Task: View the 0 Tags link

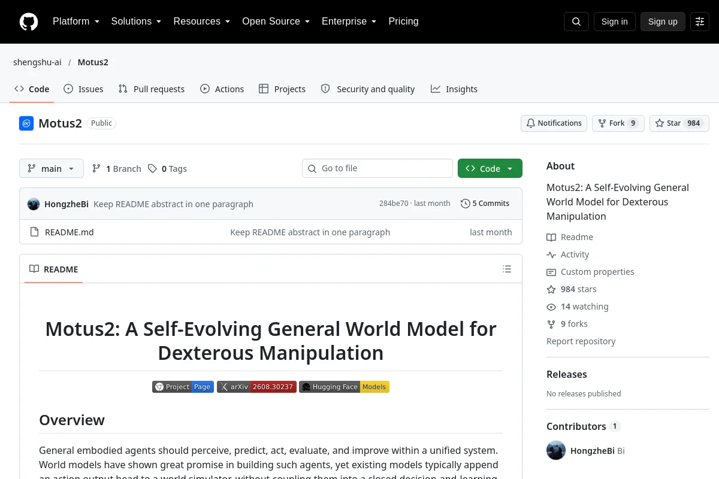Action: tap(168, 169)
